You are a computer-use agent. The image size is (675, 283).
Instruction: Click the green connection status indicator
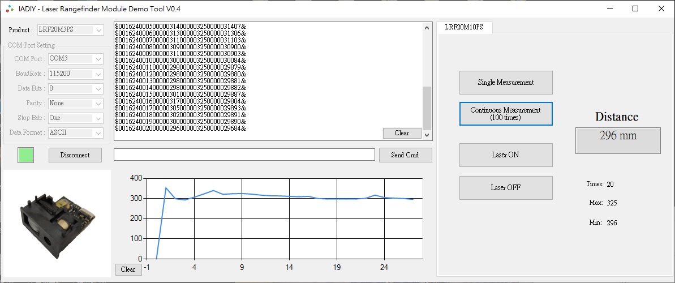pyautogui.click(x=25, y=155)
